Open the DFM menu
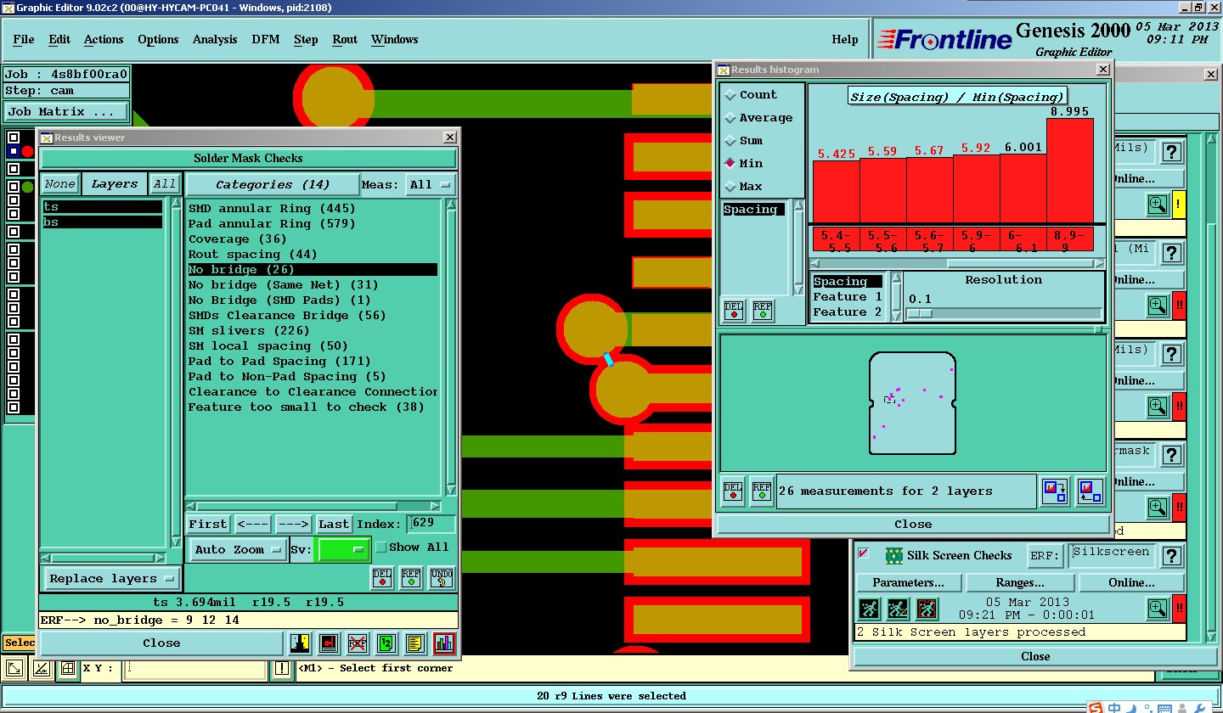1223x713 pixels. 265,40
